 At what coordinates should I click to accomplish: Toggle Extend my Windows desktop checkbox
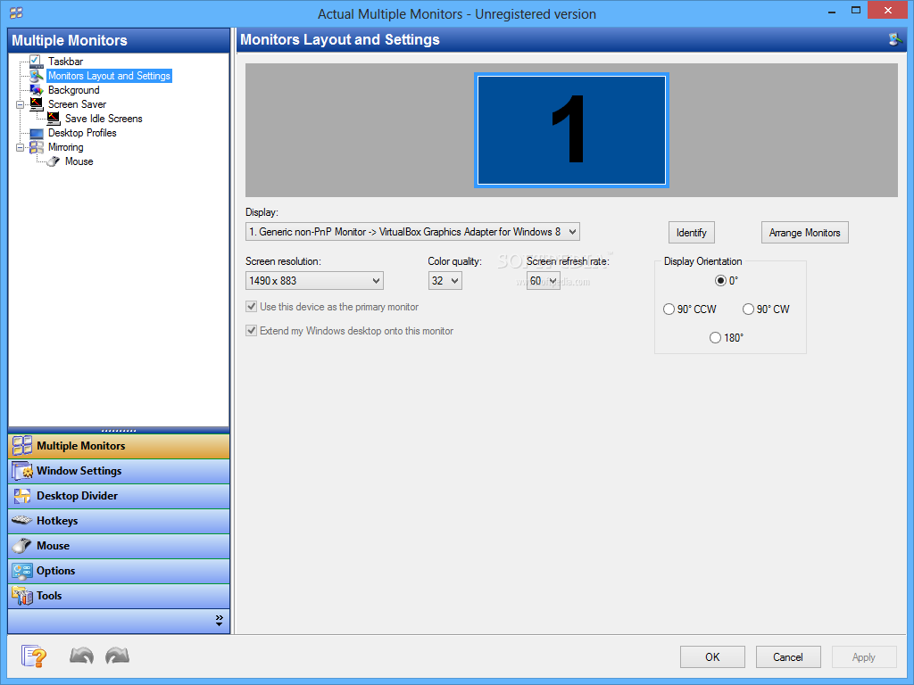[x=251, y=330]
